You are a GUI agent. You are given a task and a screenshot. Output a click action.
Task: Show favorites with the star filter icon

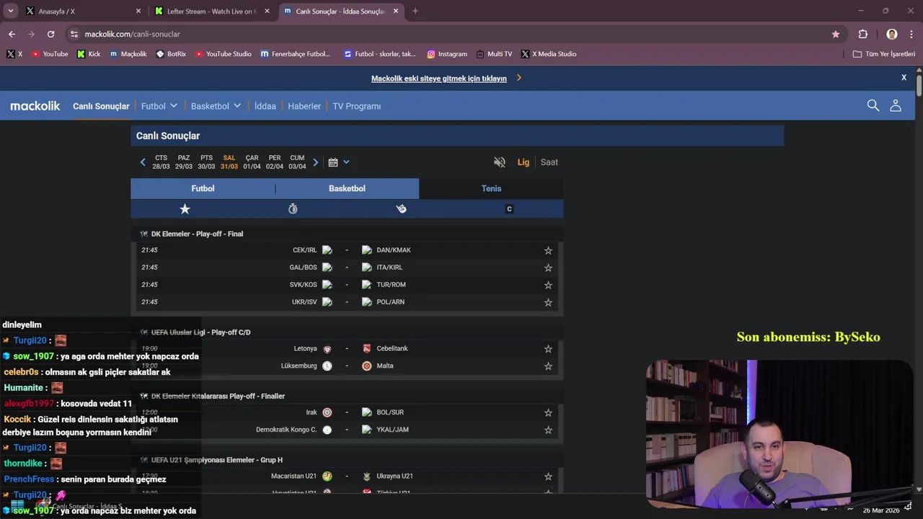click(x=185, y=209)
